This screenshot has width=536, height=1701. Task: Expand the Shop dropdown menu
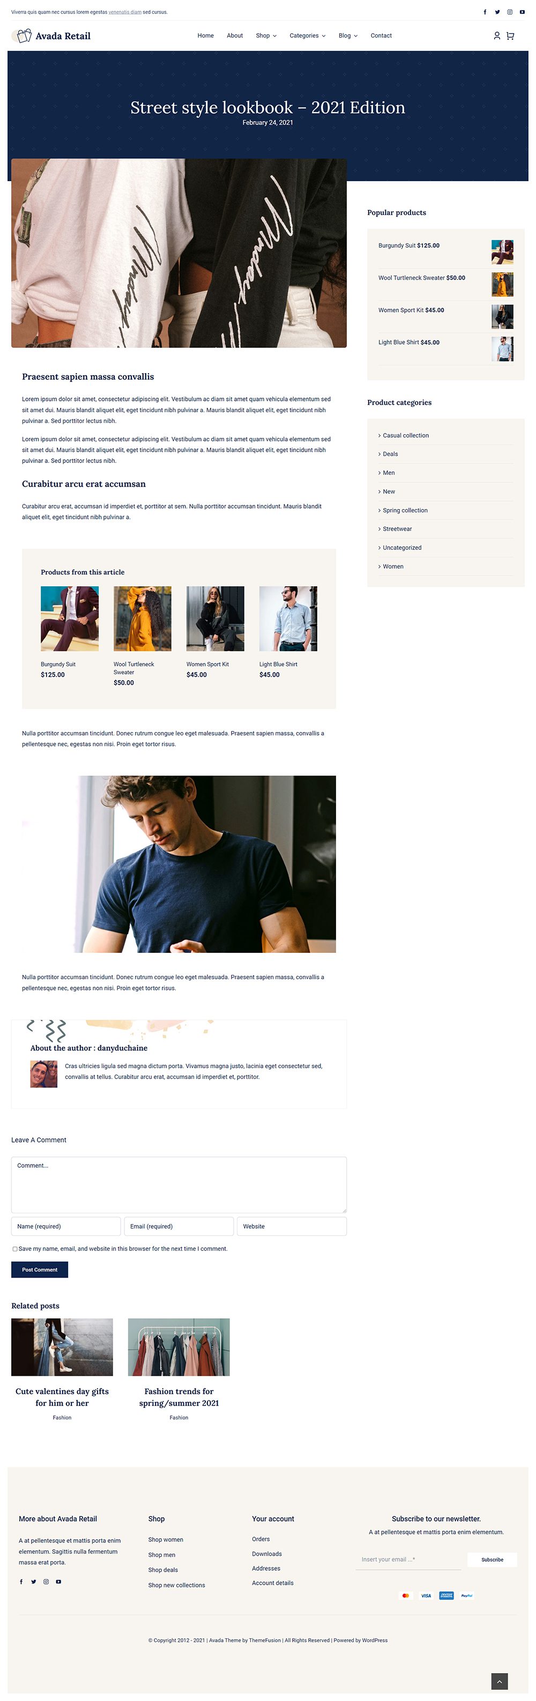(x=266, y=36)
